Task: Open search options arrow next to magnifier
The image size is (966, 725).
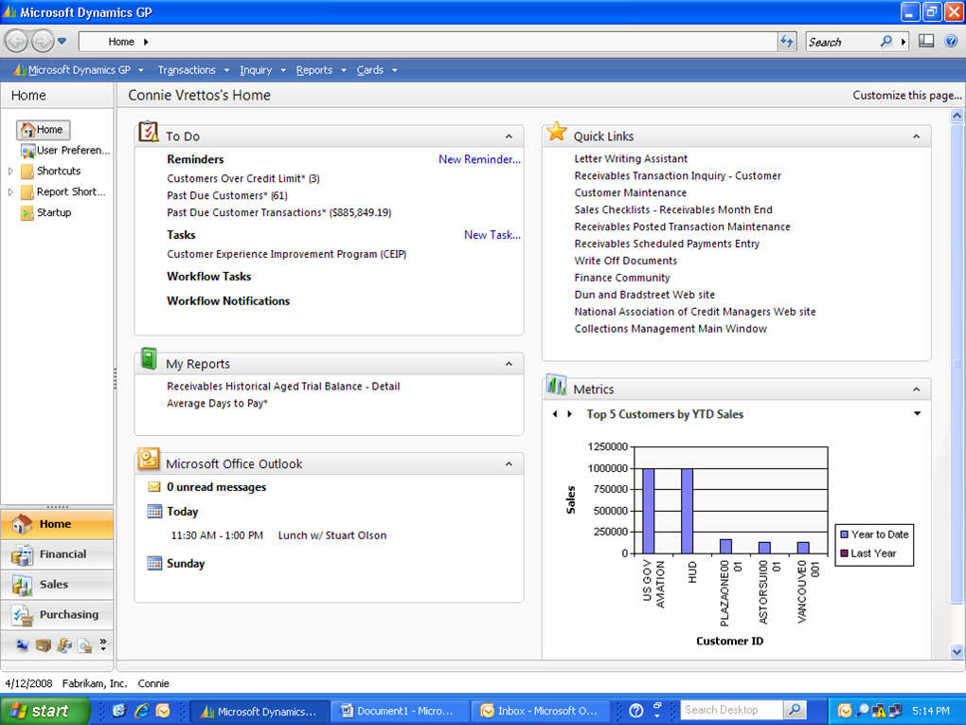Action: click(903, 42)
